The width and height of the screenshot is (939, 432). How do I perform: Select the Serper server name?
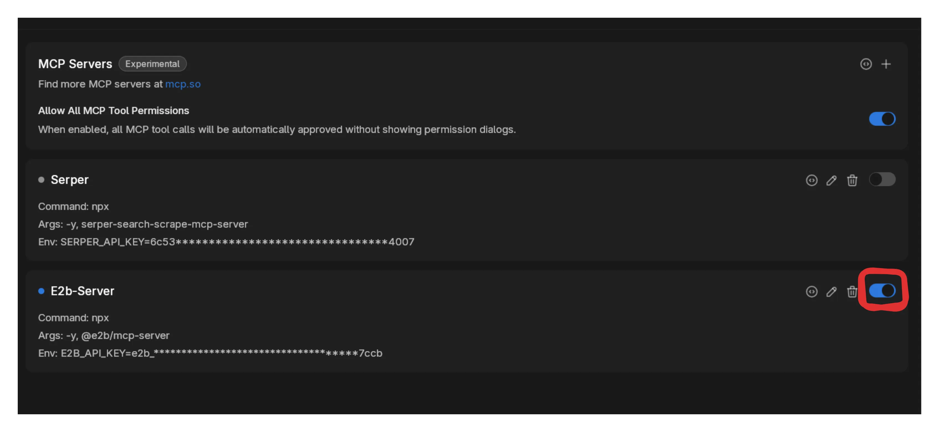pos(70,179)
